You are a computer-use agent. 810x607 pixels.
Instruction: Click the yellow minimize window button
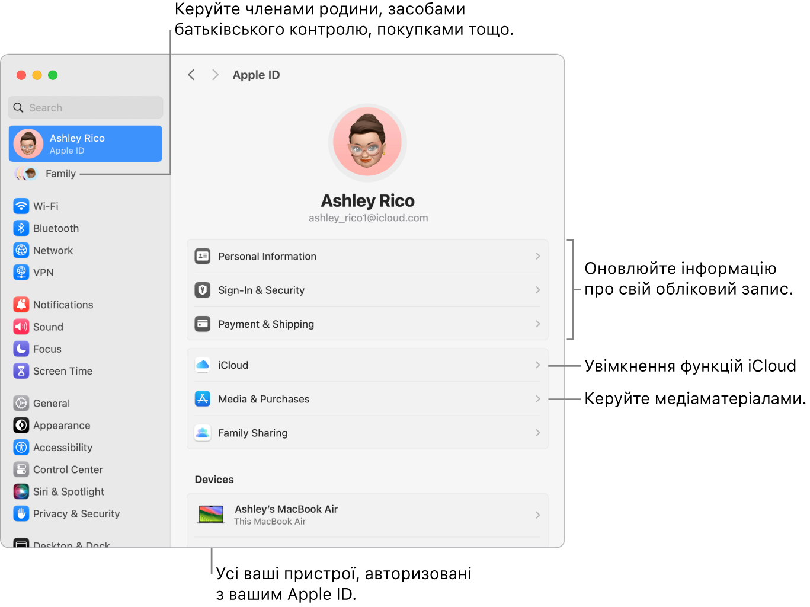point(37,75)
